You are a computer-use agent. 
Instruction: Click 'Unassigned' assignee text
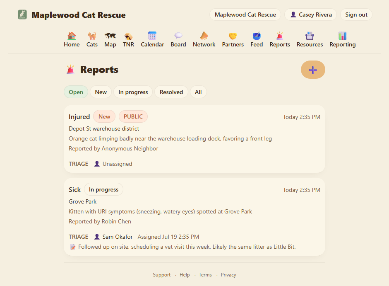(x=118, y=164)
